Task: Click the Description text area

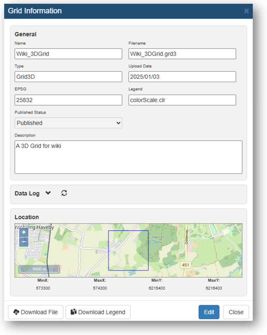Action: pos(129,157)
